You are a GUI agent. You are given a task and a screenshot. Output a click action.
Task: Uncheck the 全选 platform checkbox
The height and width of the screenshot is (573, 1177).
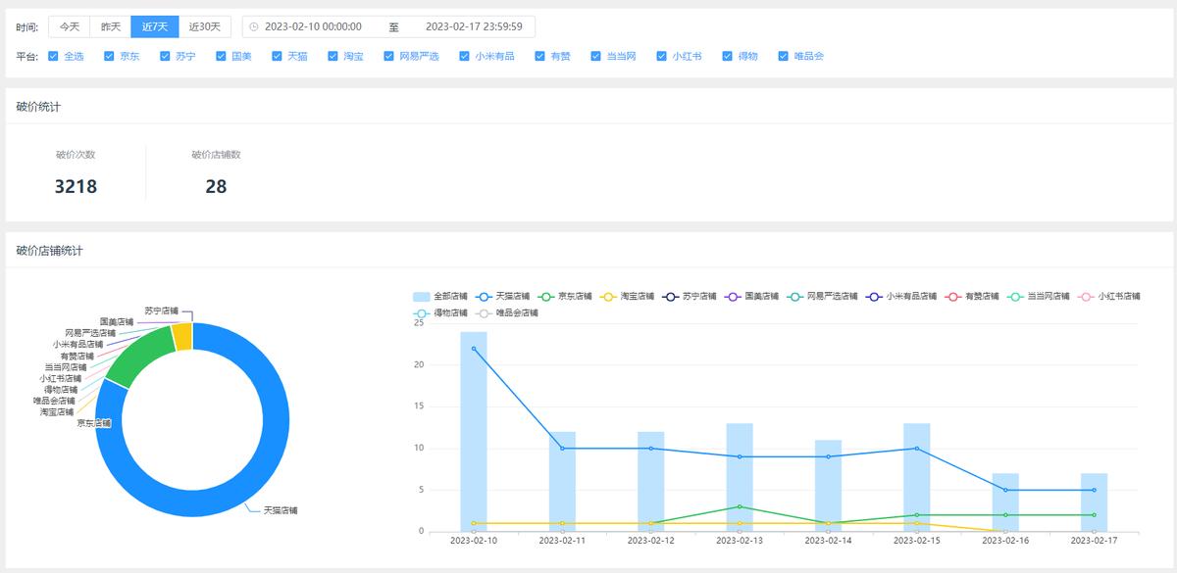point(54,57)
